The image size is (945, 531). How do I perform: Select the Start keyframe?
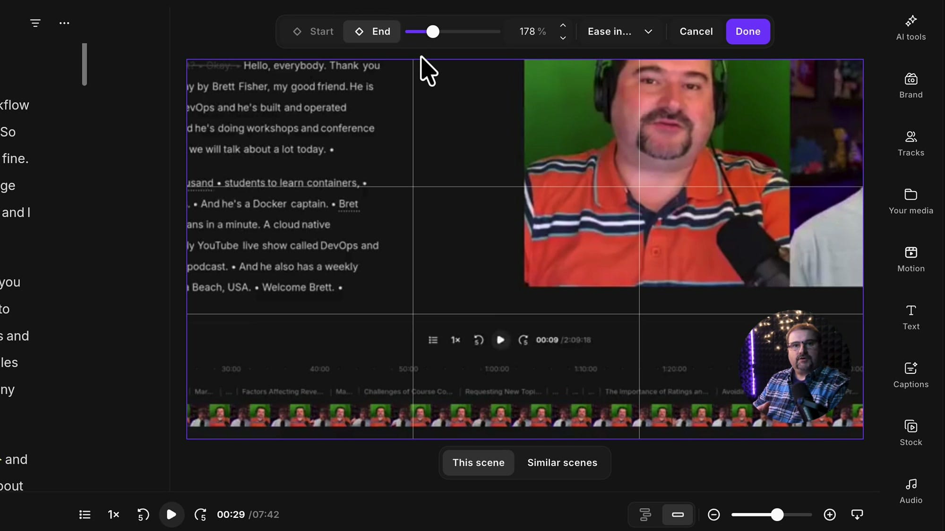pos(313,32)
